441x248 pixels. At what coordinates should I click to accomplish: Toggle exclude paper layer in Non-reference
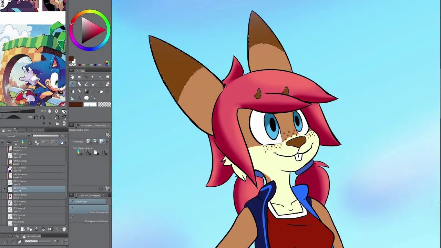pos(97,153)
